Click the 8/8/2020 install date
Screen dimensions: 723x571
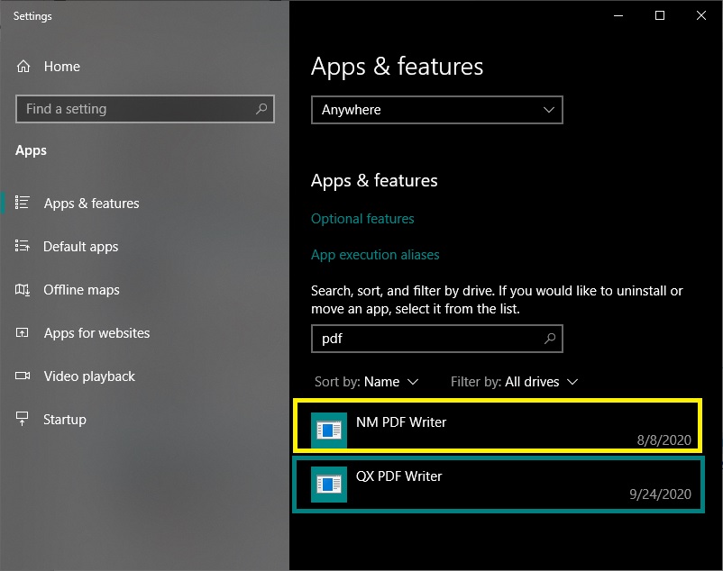click(x=664, y=440)
